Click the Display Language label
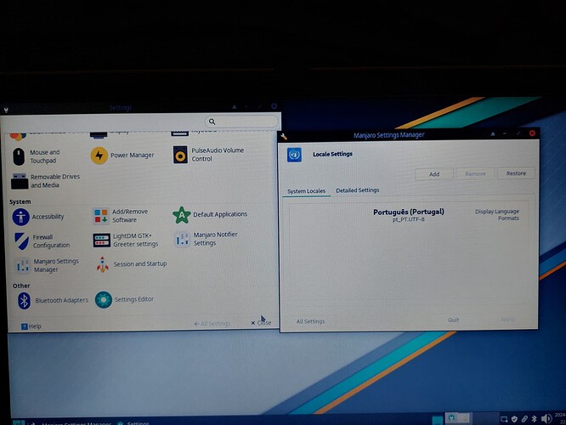566x425 pixels. click(x=496, y=212)
